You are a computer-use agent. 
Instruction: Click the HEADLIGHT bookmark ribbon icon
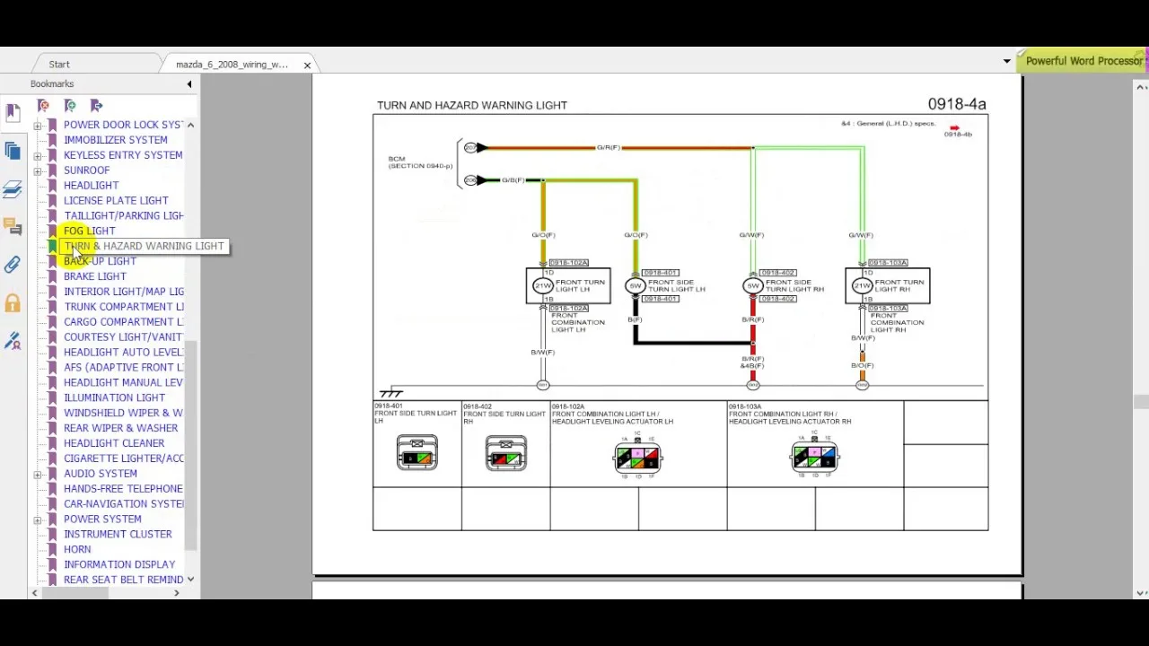pyautogui.click(x=52, y=186)
